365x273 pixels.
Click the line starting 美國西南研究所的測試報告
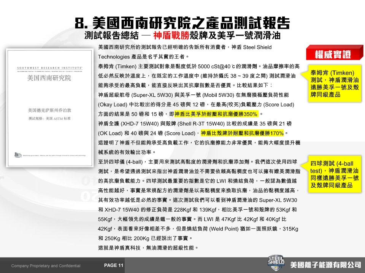tap(185, 47)
